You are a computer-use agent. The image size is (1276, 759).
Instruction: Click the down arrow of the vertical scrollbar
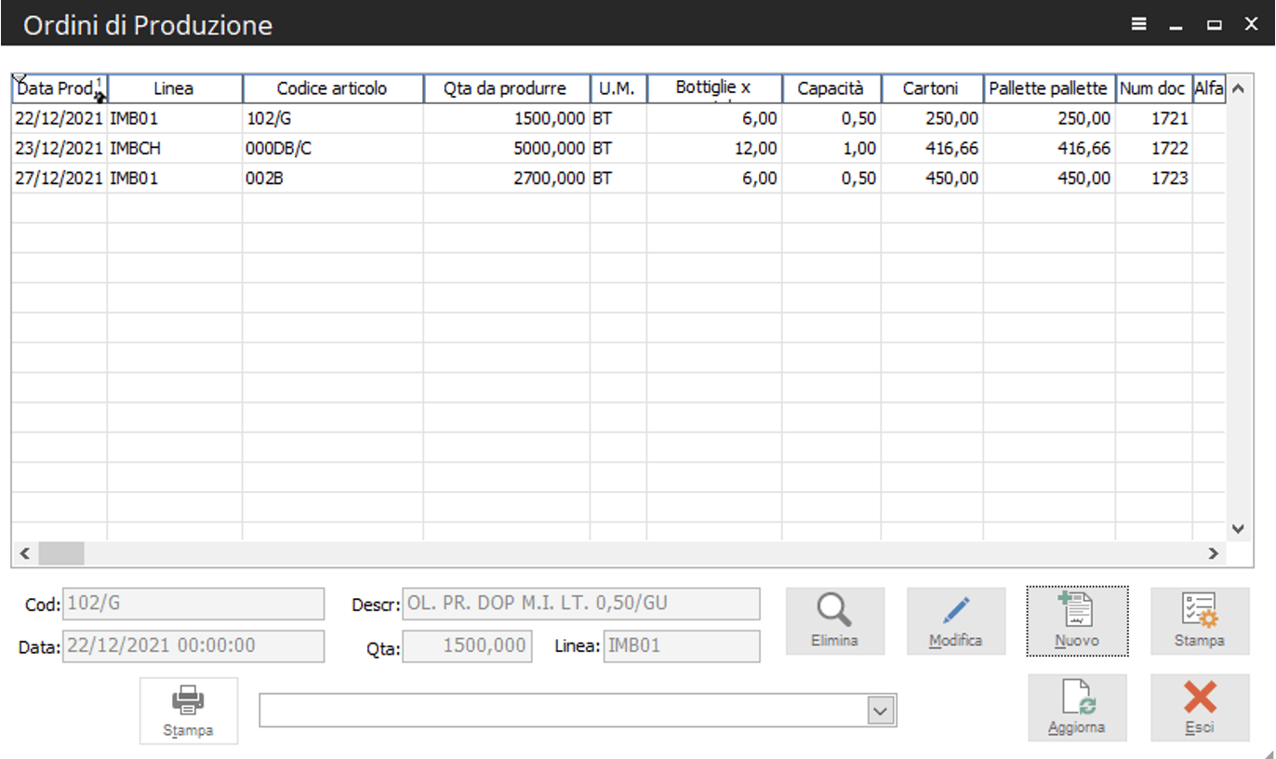point(1238,527)
